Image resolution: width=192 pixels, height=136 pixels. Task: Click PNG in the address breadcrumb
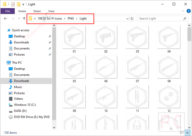tap(71, 19)
